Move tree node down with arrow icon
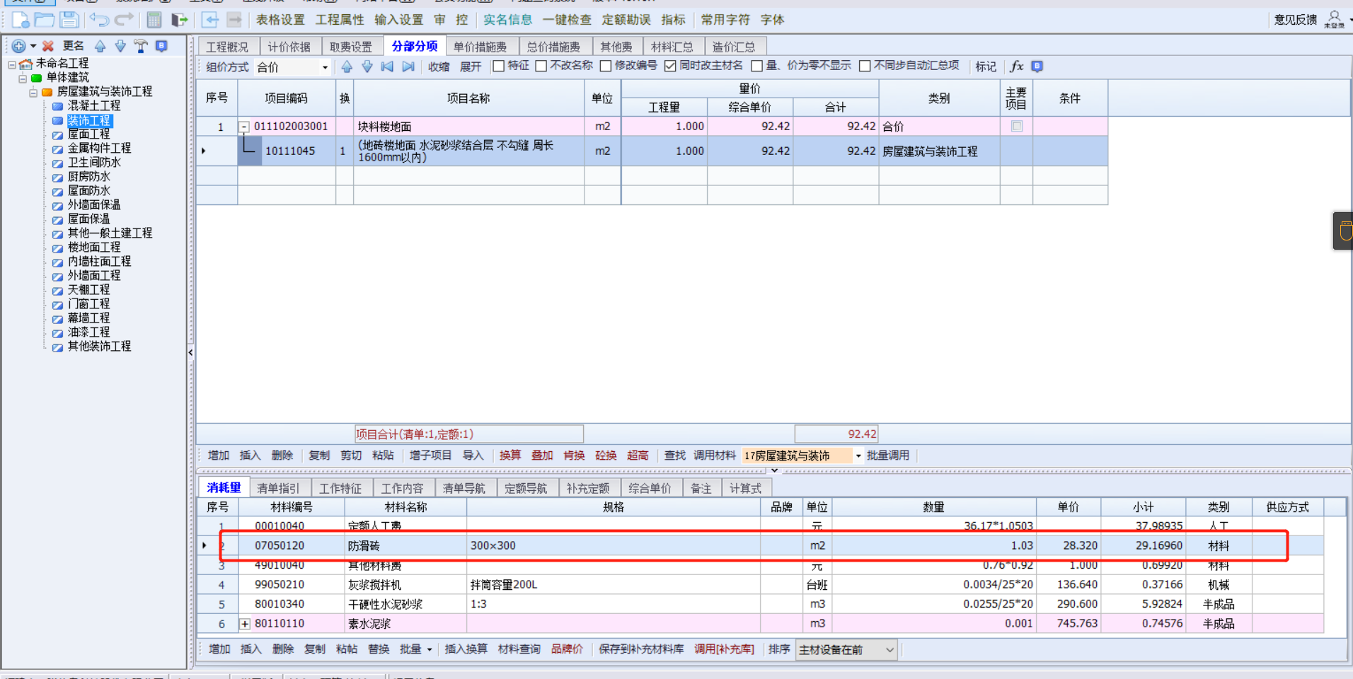The image size is (1353, 679). pos(120,46)
